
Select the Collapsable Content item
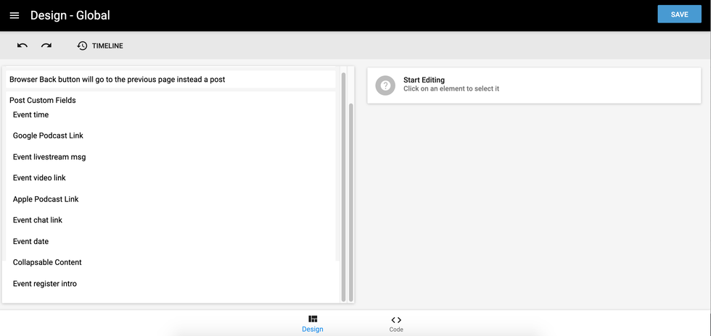[47, 262]
